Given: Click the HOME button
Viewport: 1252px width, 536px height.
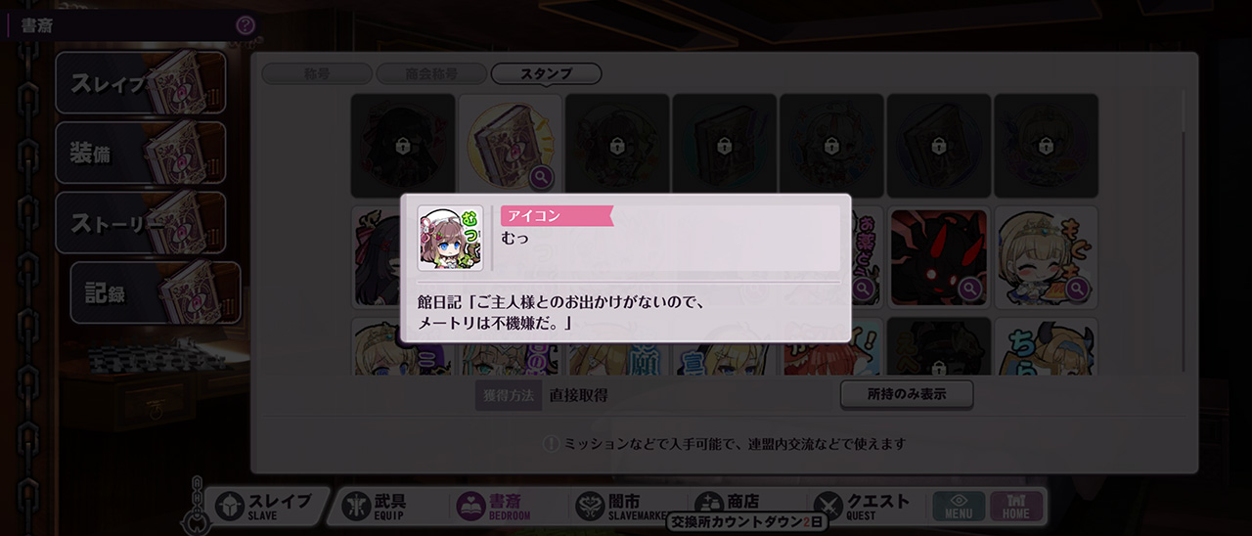Looking at the screenshot, I should coord(1016,506).
